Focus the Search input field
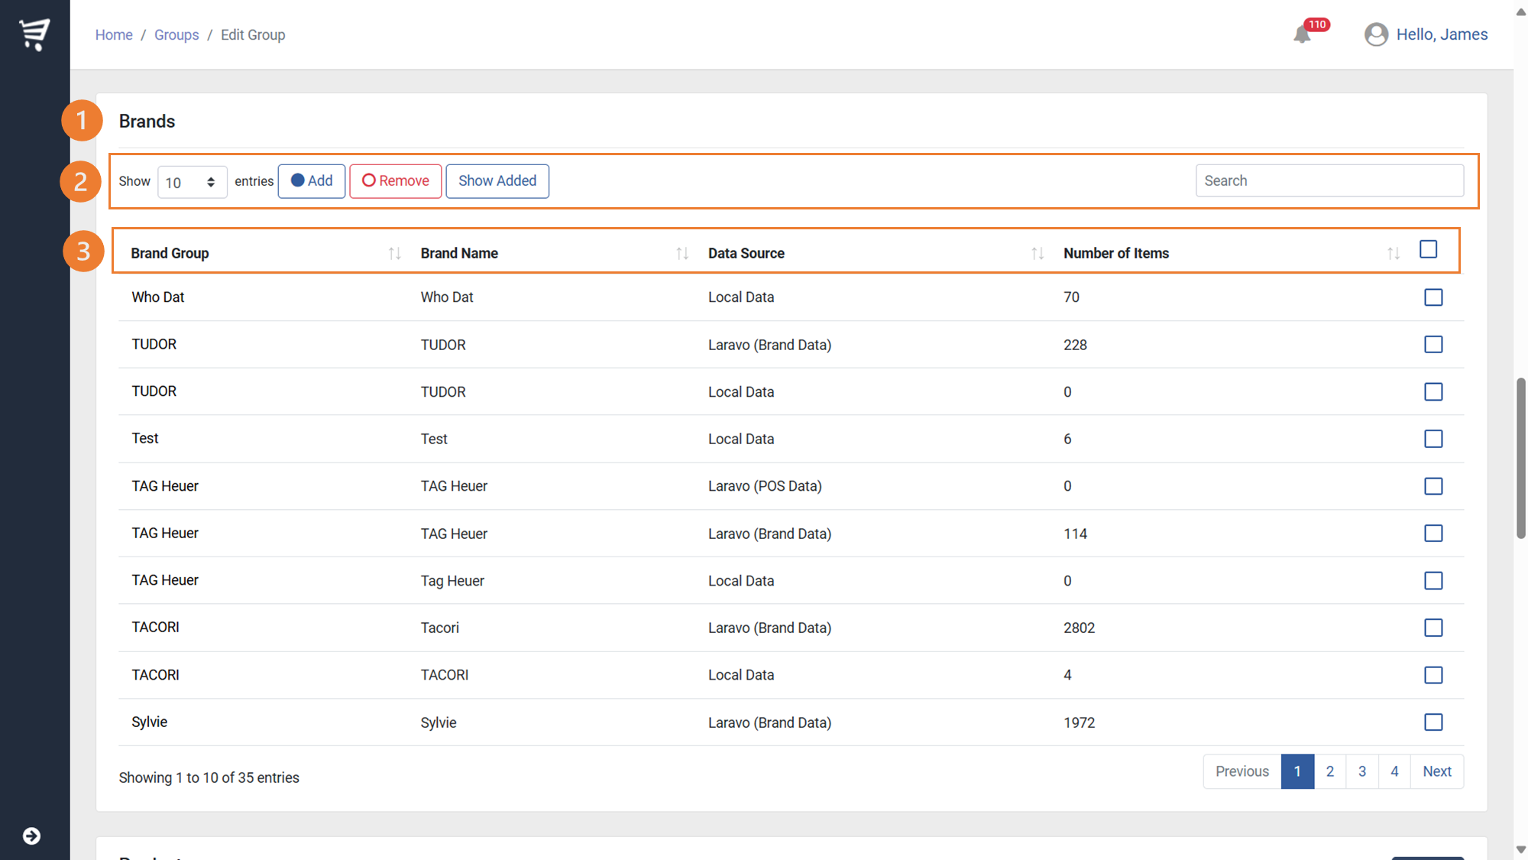The height and width of the screenshot is (860, 1528). [x=1329, y=181]
